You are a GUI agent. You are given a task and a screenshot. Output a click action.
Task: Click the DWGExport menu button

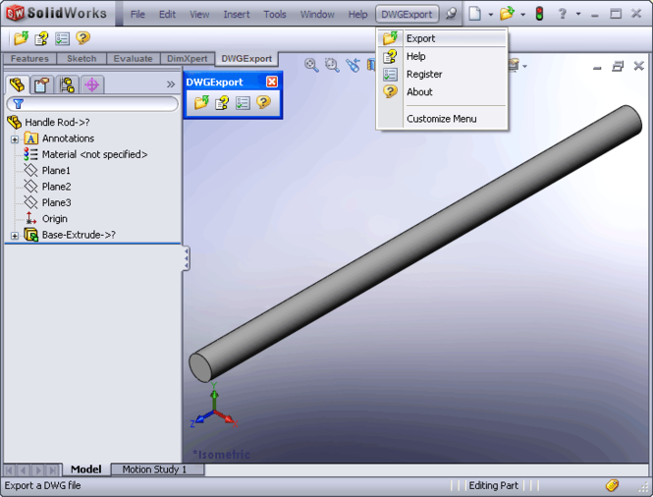pos(407,14)
